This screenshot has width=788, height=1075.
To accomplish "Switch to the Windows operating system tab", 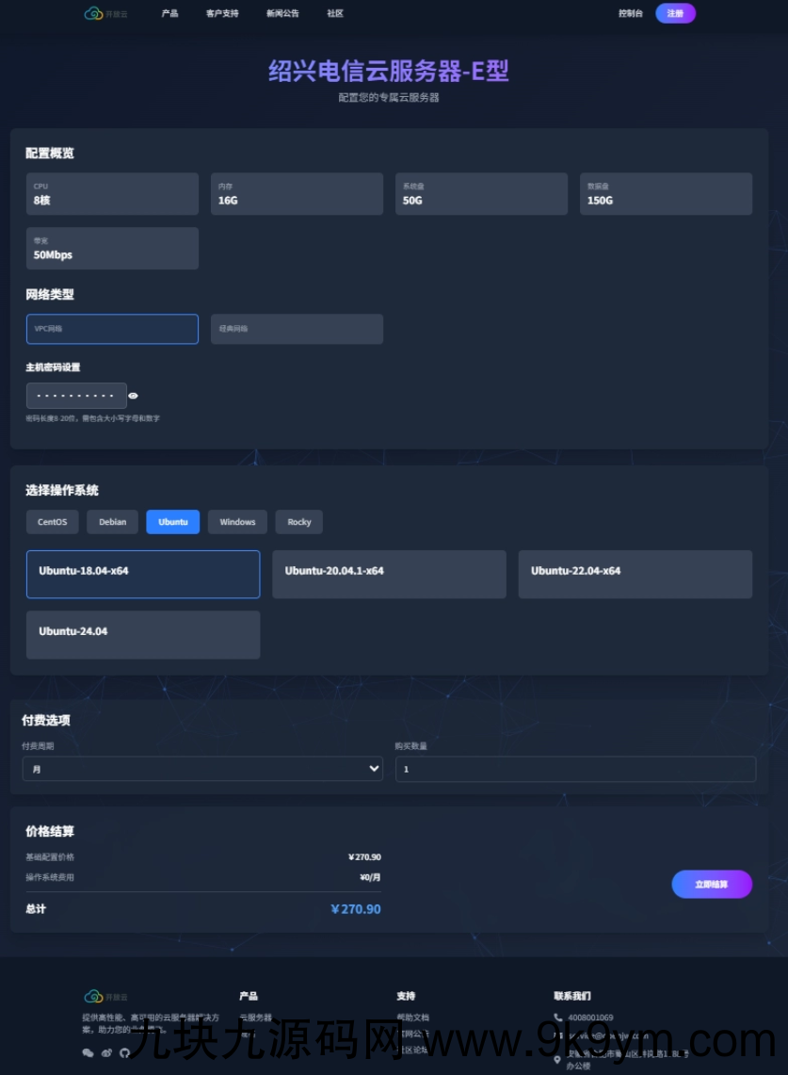I will pos(237,522).
